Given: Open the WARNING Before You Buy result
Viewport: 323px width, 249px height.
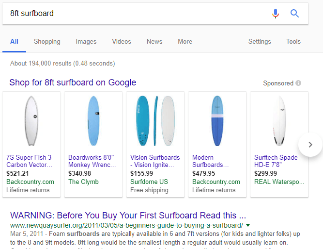Looking at the screenshot, I should 128,215.
